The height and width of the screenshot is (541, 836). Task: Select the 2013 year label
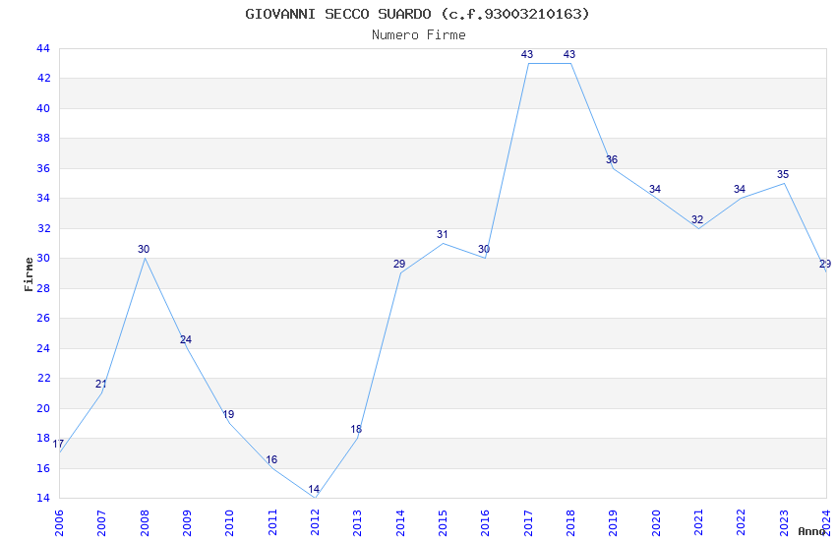click(x=357, y=522)
